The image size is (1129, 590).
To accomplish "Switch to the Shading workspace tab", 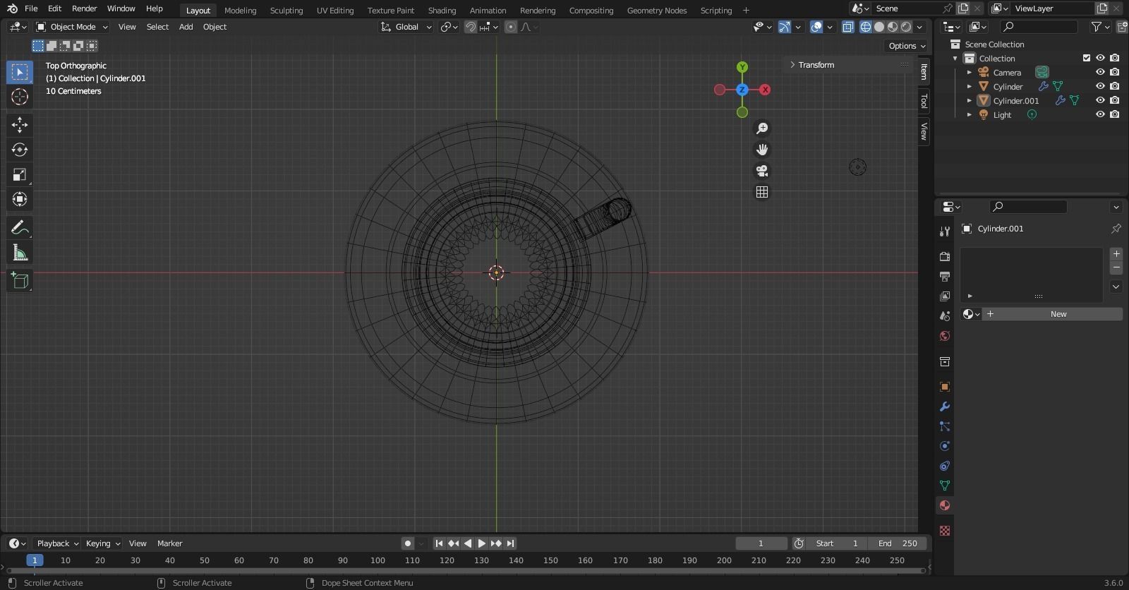I will coord(442,11).
